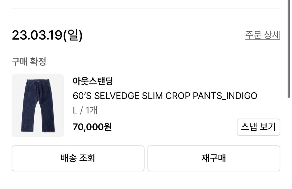Click the L / 1개 option text
This screenshot has height=189, width=292.
pyautogui.click(x=85, y=111)
